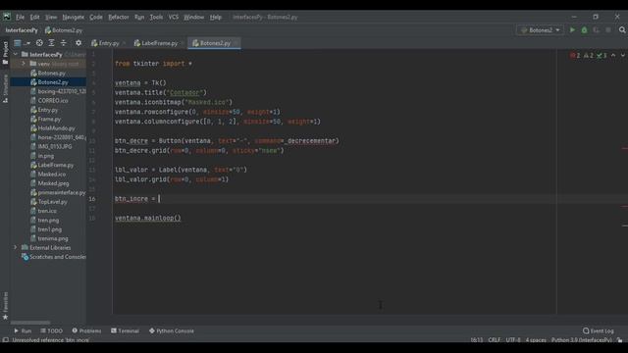
Task: Open the Edit menu
Action: [35, 18]
